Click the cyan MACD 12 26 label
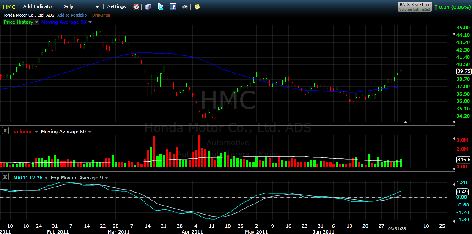 coord(28,178)
